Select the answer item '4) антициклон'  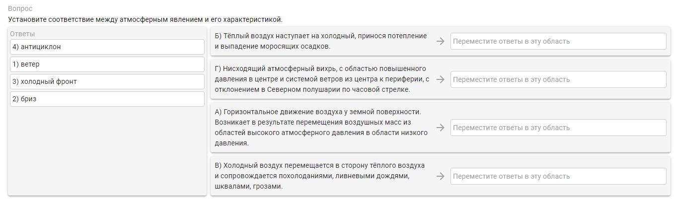click(107, 47)
